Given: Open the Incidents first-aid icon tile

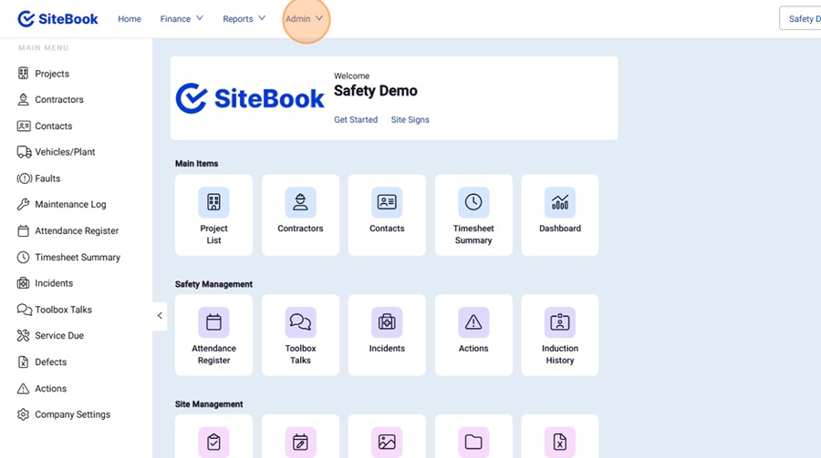Looking at the screenshot, I should (x=387, y=322).
